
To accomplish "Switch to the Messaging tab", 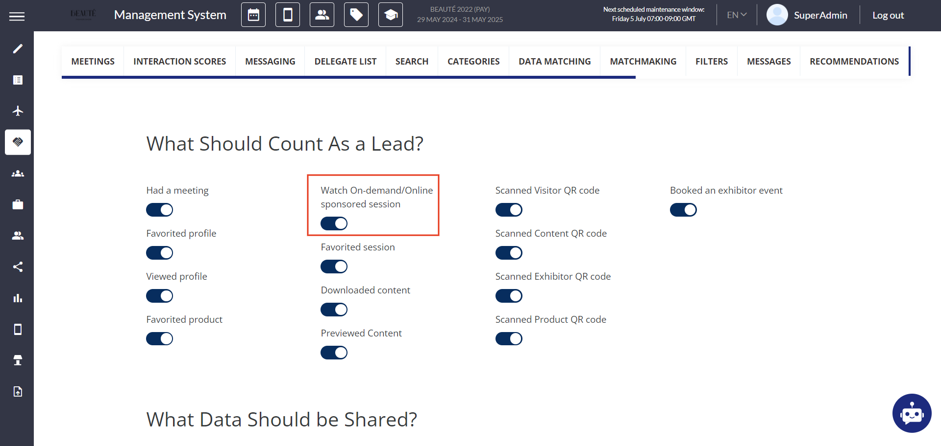I will [270, 61].
